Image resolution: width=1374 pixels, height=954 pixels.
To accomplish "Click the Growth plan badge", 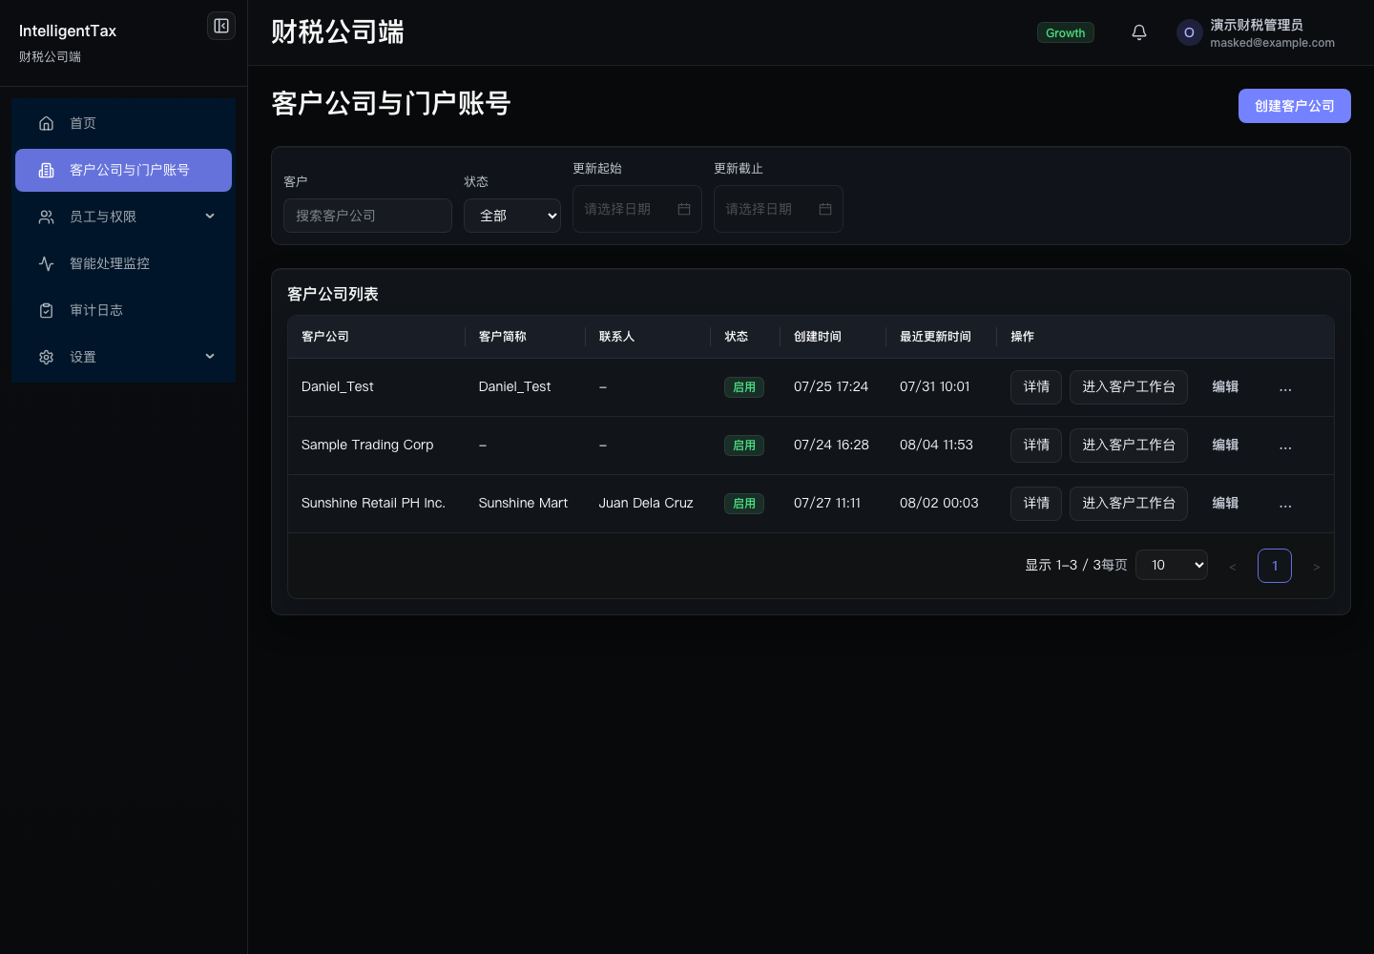I will click(x=1066, y=32).
